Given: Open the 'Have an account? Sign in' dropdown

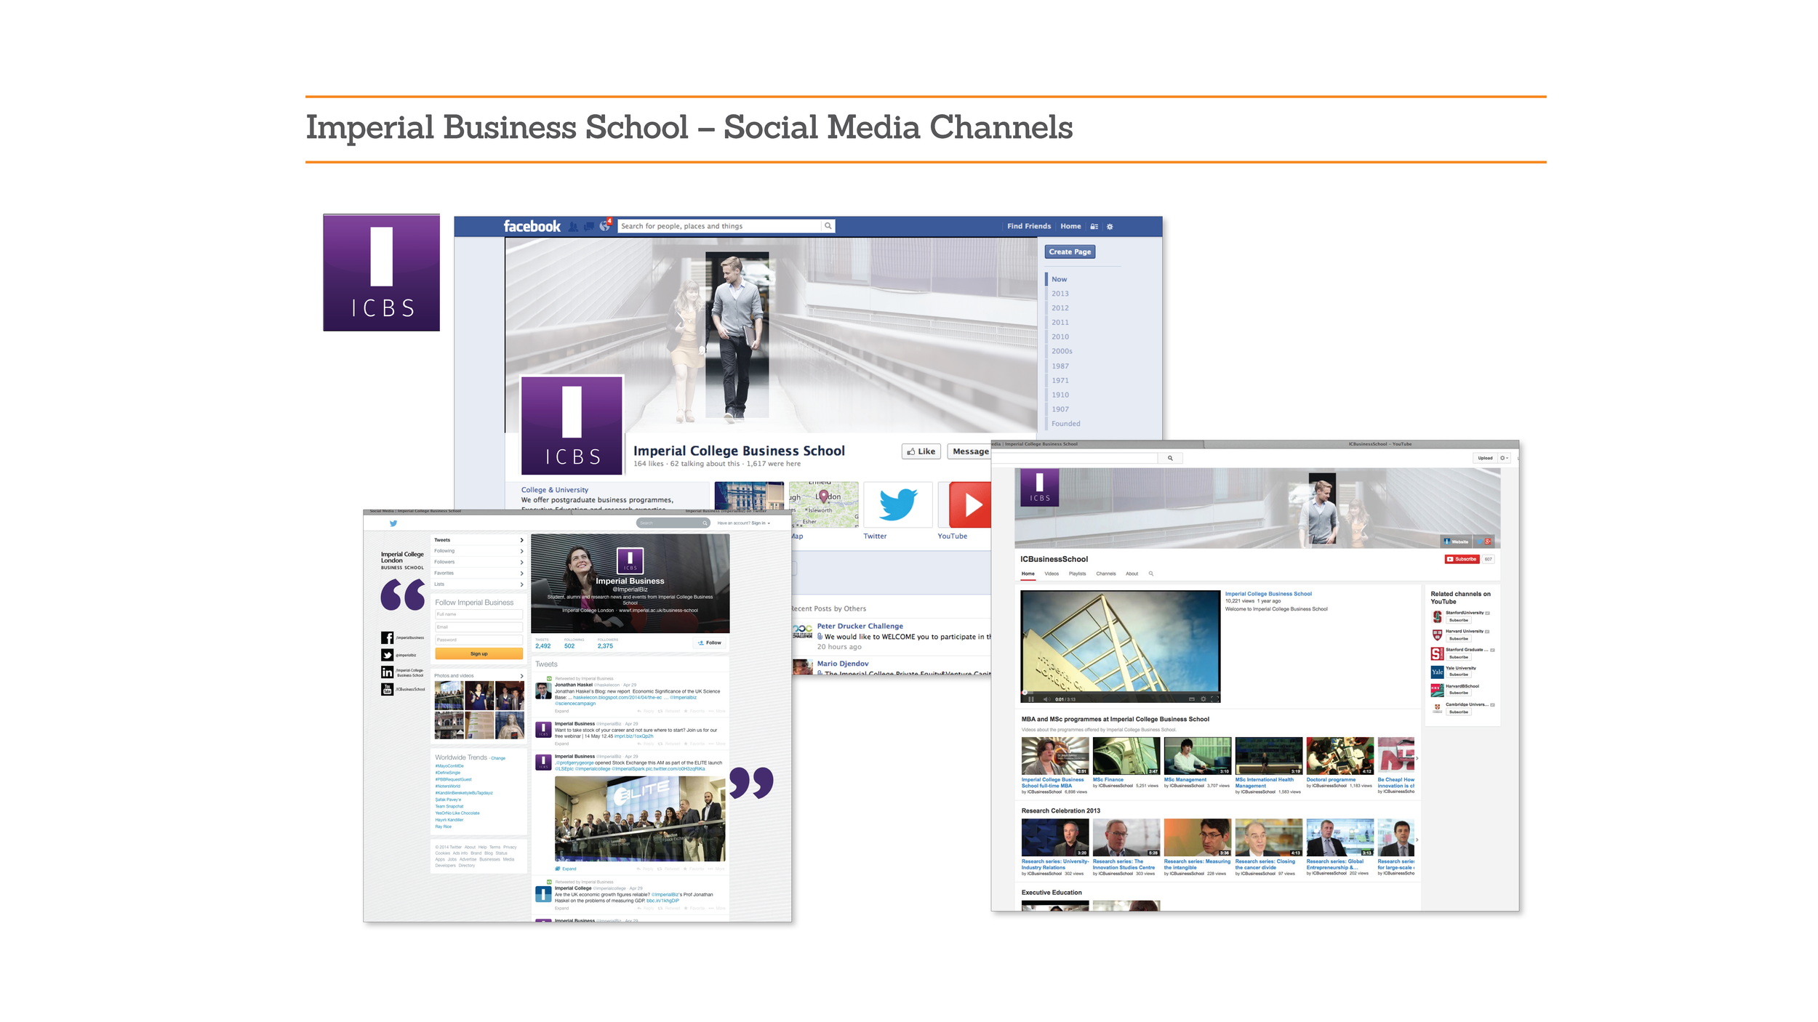Looking at the screenshot, I should click(743, 523).
